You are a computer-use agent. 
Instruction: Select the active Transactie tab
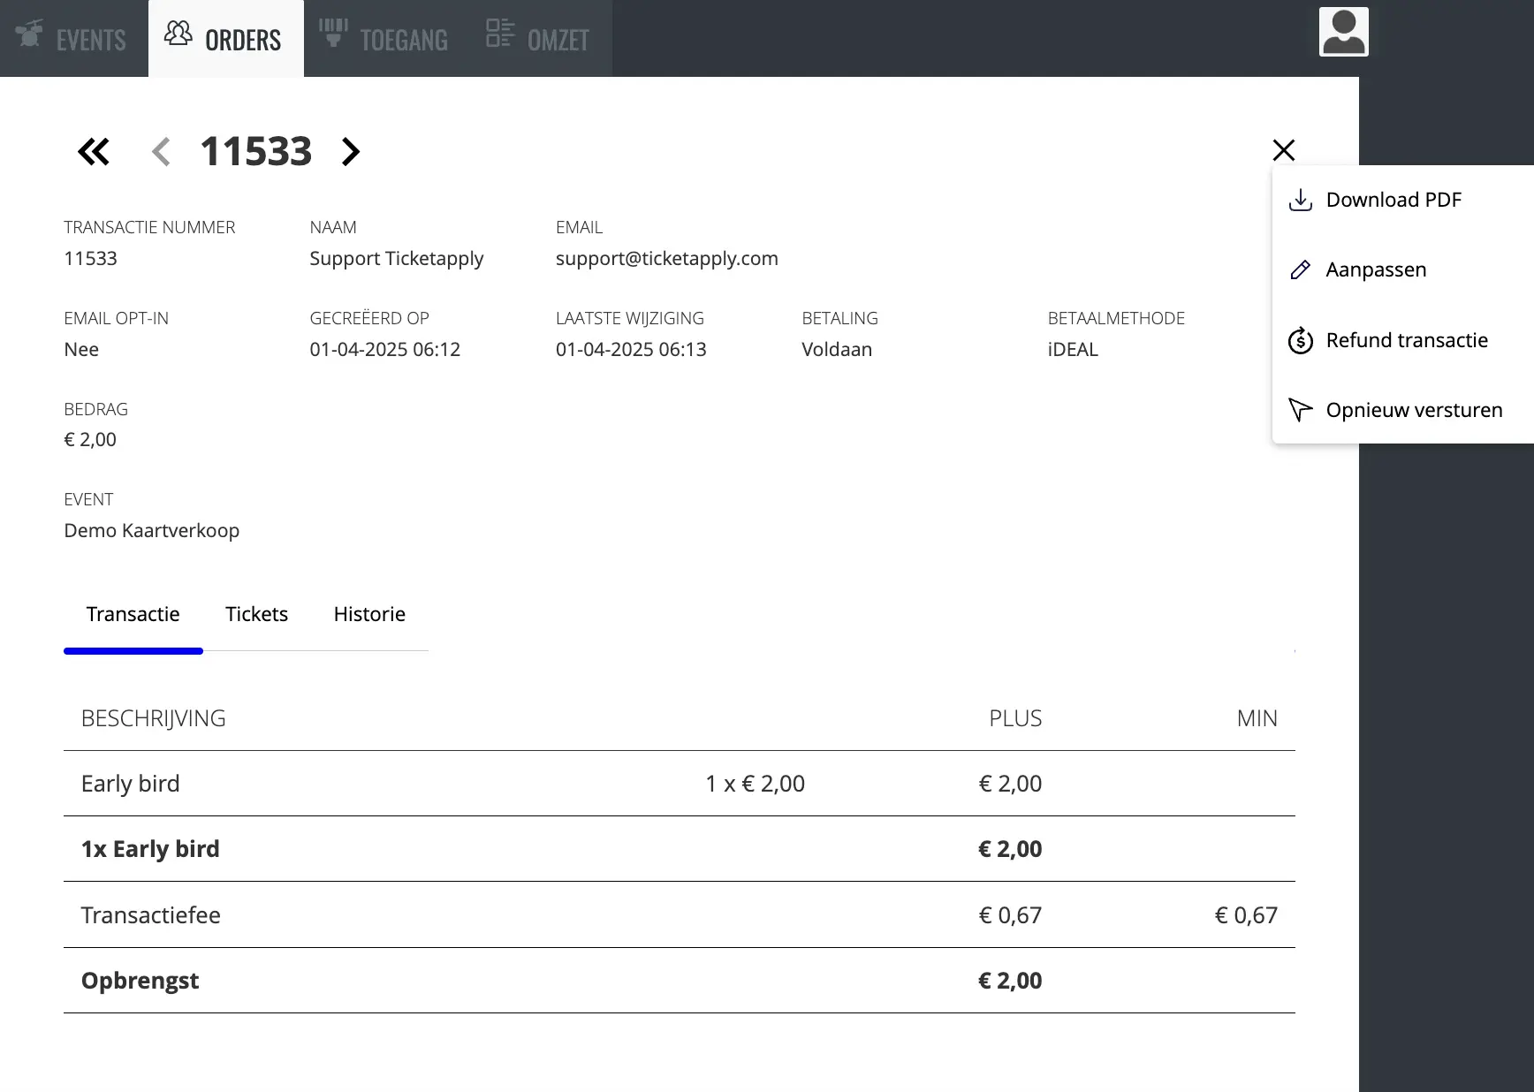133,614
